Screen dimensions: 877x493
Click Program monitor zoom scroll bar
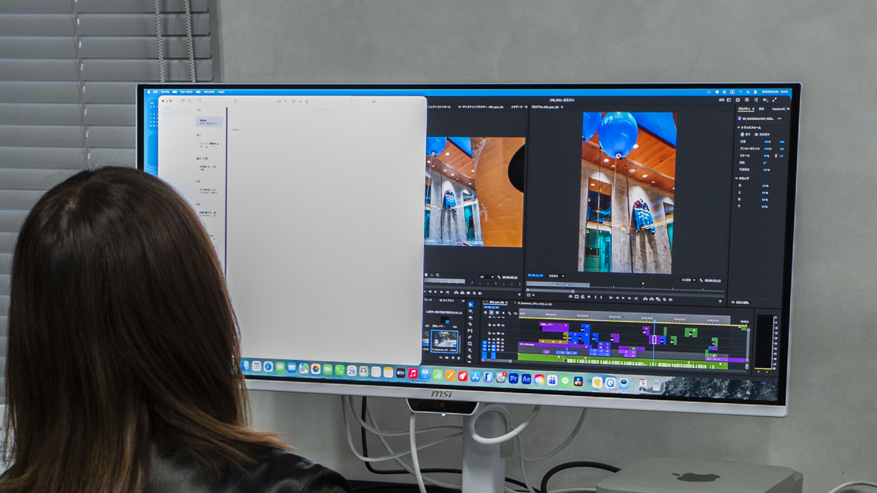click(550, 291)
